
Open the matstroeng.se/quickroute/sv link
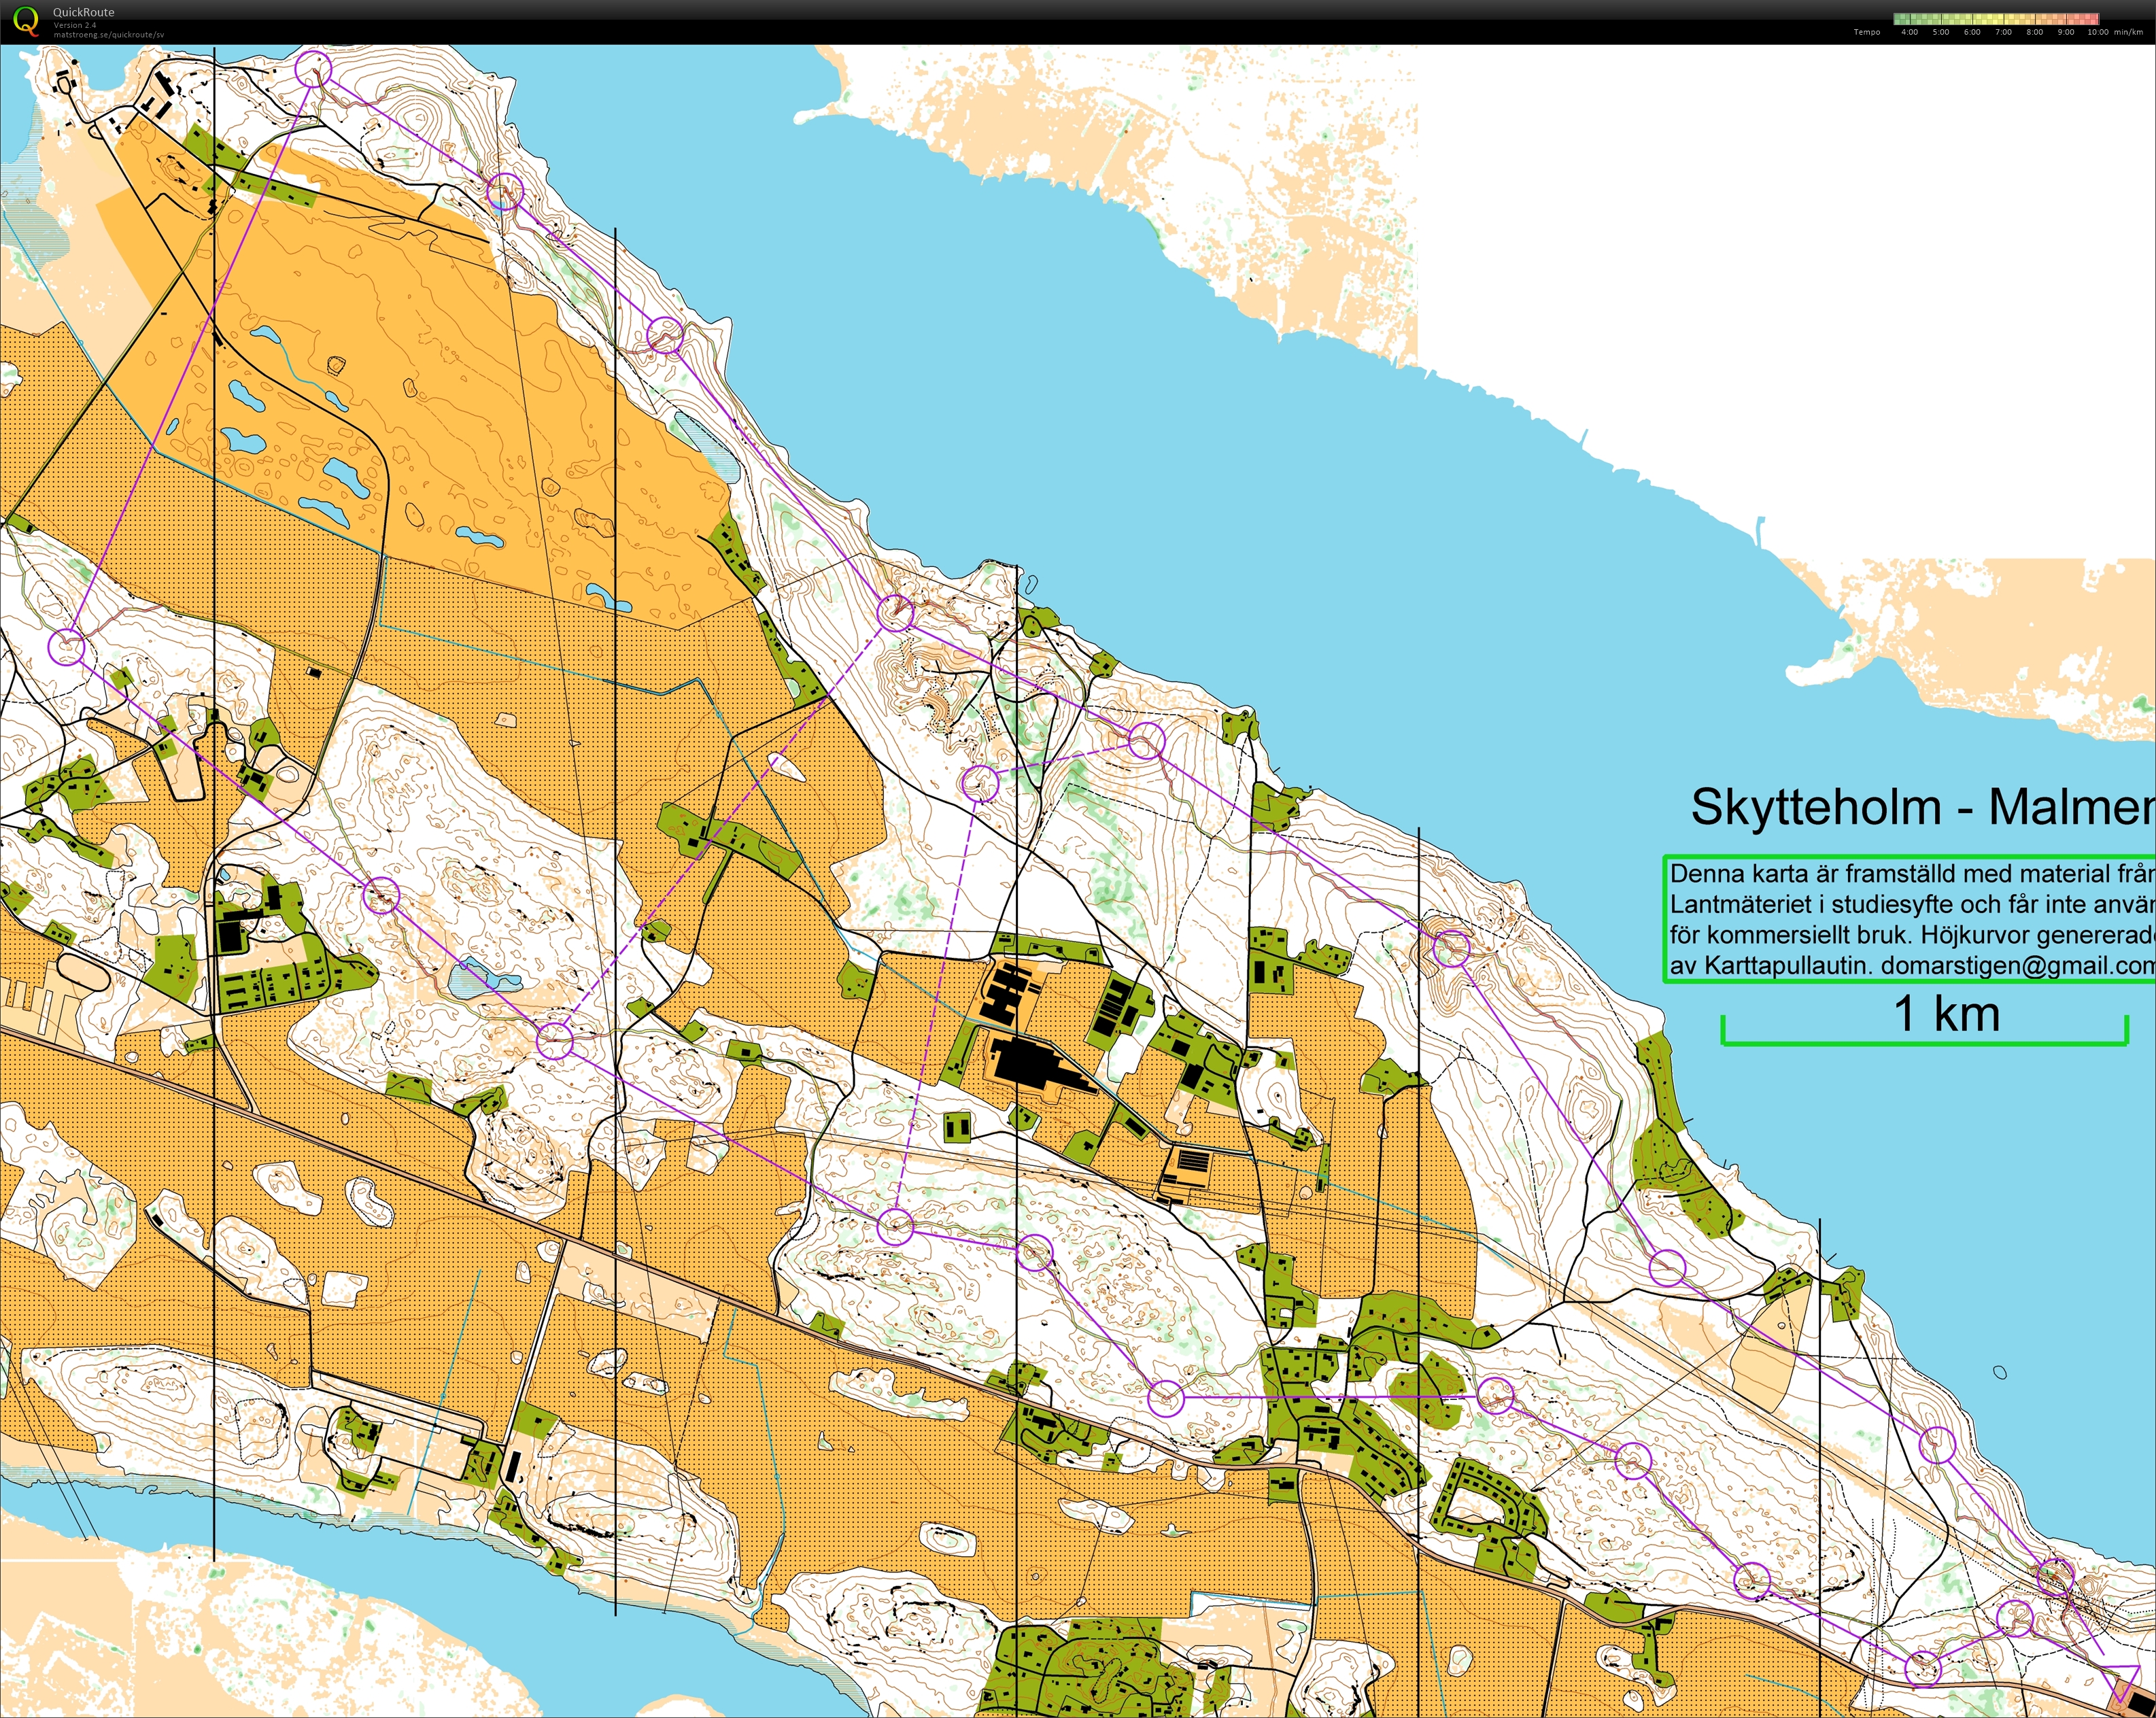(x=109, y=35)
